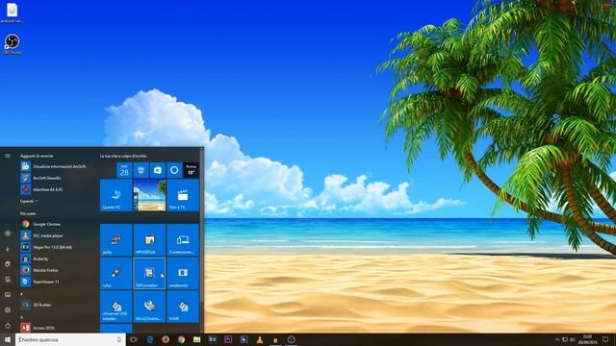Expand the recently added list via Espandi
Image resolution: width=616 pixels, height=346 pixels.
29,201
